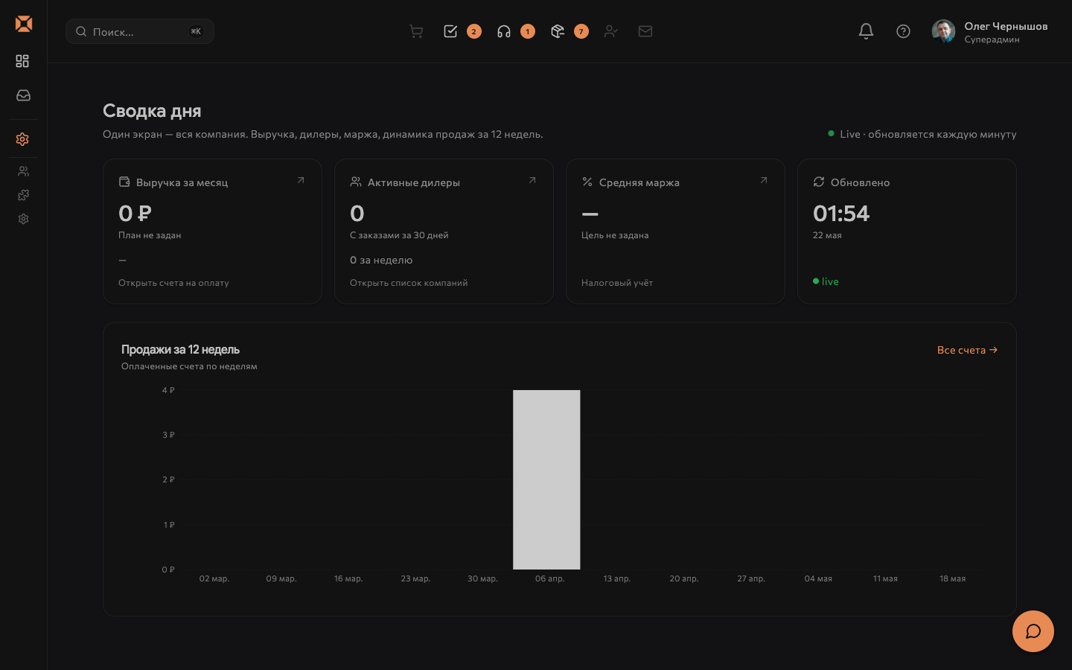
Task: Click the percent icon beside Средняя маржа
Action: point(587,182)
